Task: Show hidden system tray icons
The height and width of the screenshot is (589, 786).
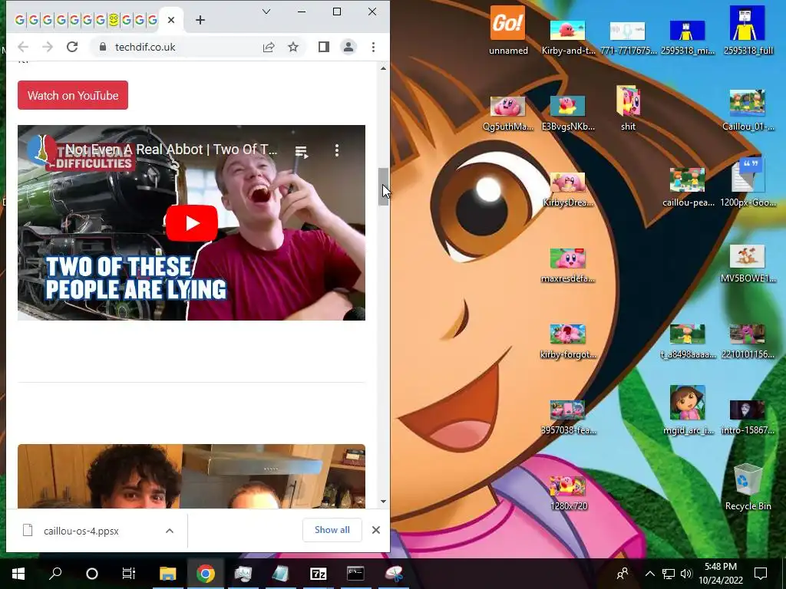Action: (x=649, y=574)
